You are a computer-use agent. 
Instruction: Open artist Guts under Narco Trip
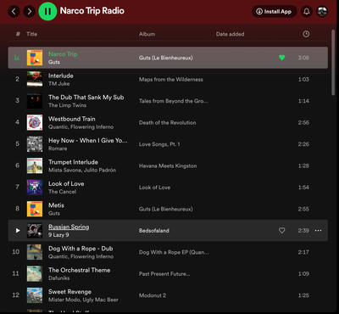click(54, 62)
